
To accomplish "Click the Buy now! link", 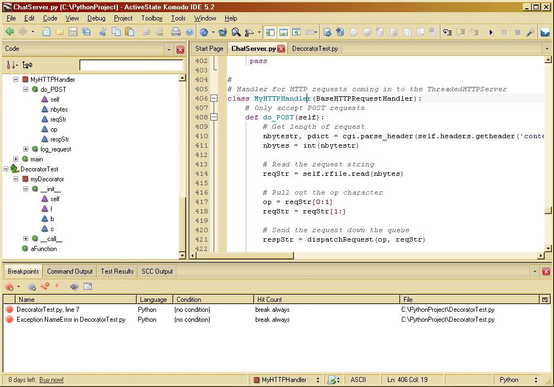I will (x=51, y=380).
